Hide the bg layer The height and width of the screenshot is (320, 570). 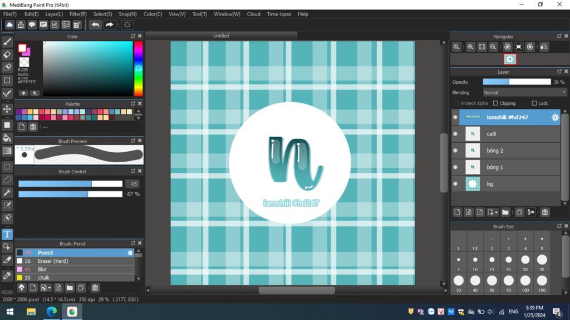click(x=455, y=184)
